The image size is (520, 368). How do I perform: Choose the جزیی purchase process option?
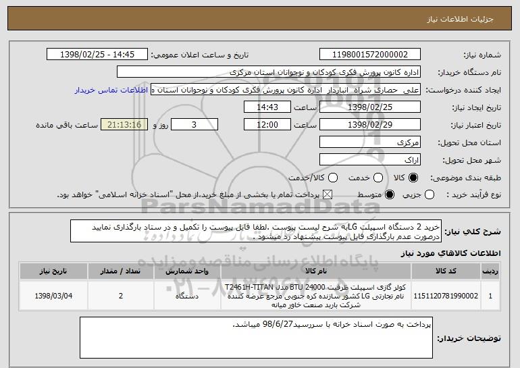(429, 194)
